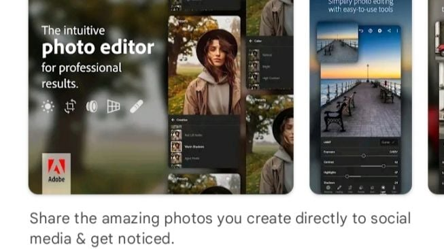Click the Exposure slider handle

(x=364, y=156)
